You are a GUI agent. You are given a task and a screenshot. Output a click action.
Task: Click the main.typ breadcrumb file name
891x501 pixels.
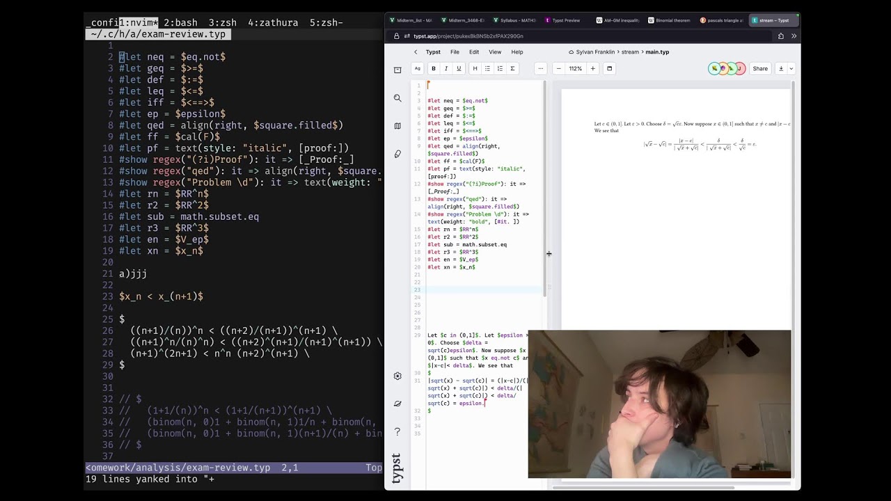pyautogui.click(x=657, y=51)
